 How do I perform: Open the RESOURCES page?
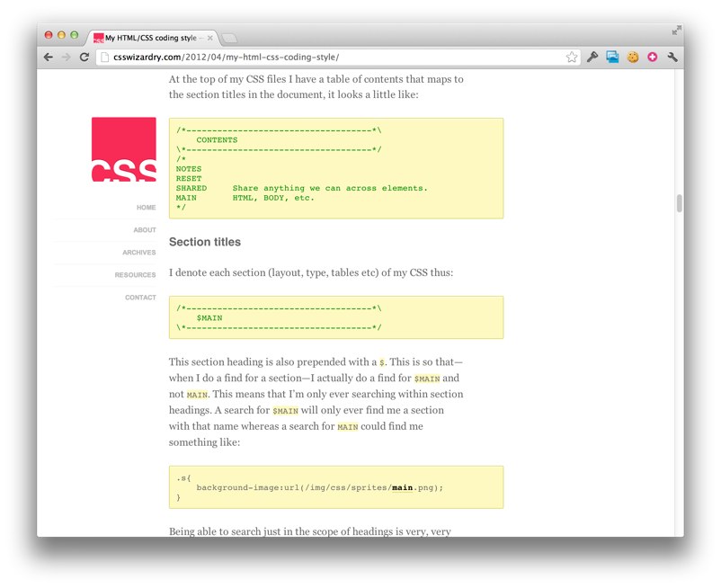click(136, 274)
